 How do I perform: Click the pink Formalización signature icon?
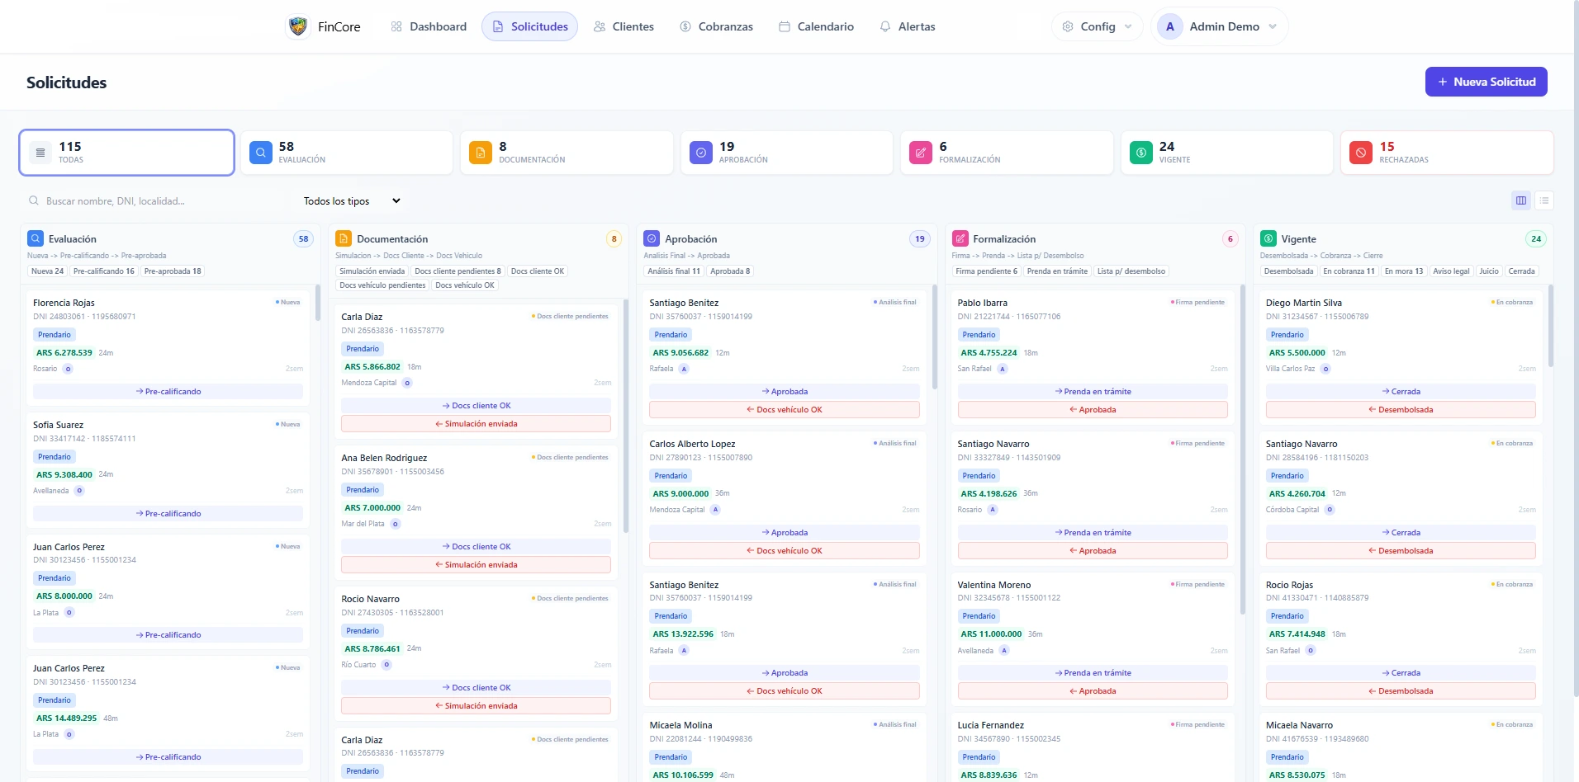point(921,153)
